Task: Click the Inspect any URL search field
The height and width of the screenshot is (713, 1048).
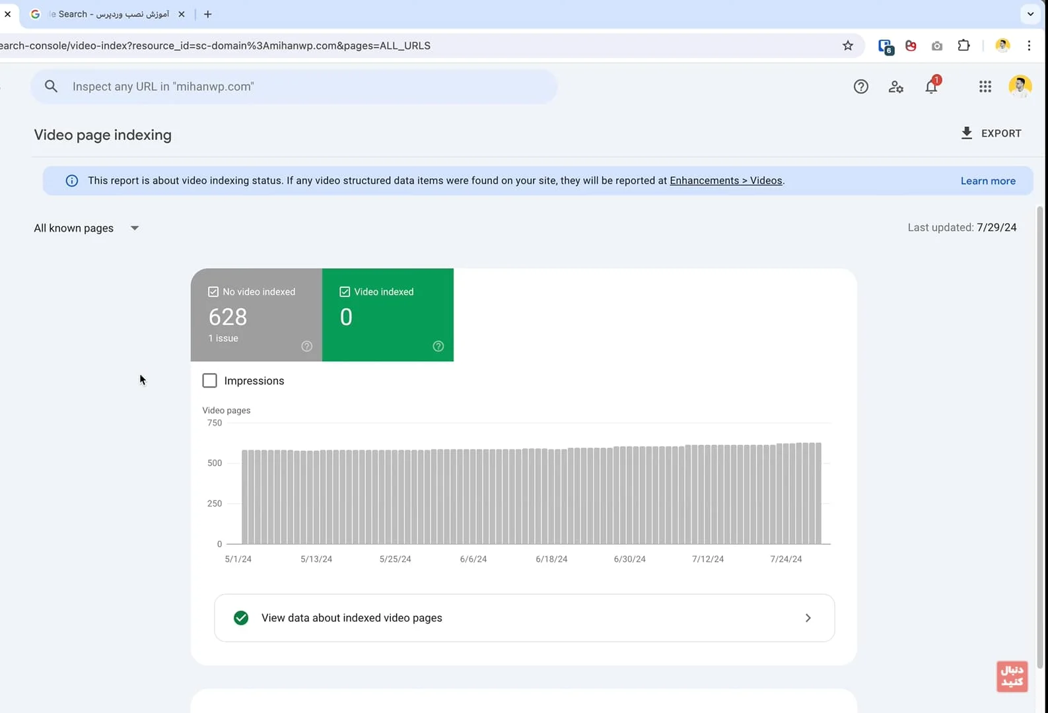Action: click(294, 86)
